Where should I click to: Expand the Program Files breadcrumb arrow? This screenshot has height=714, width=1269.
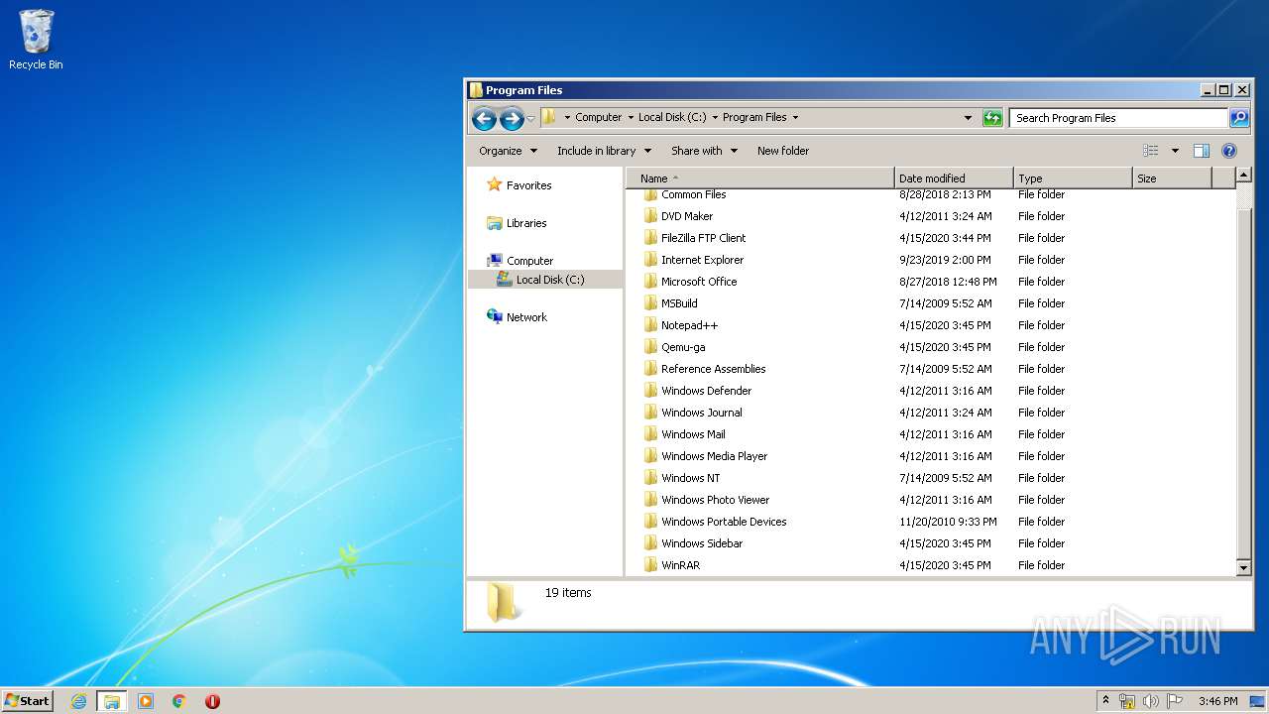click(x=795, y=117)
